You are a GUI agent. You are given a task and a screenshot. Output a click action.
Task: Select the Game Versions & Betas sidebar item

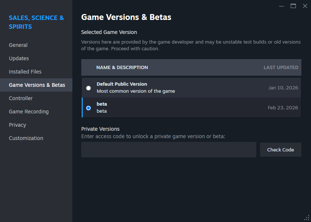tap(37, 85)
